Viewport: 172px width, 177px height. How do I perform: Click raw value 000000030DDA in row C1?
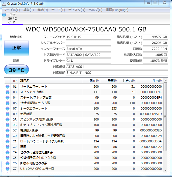150,141
